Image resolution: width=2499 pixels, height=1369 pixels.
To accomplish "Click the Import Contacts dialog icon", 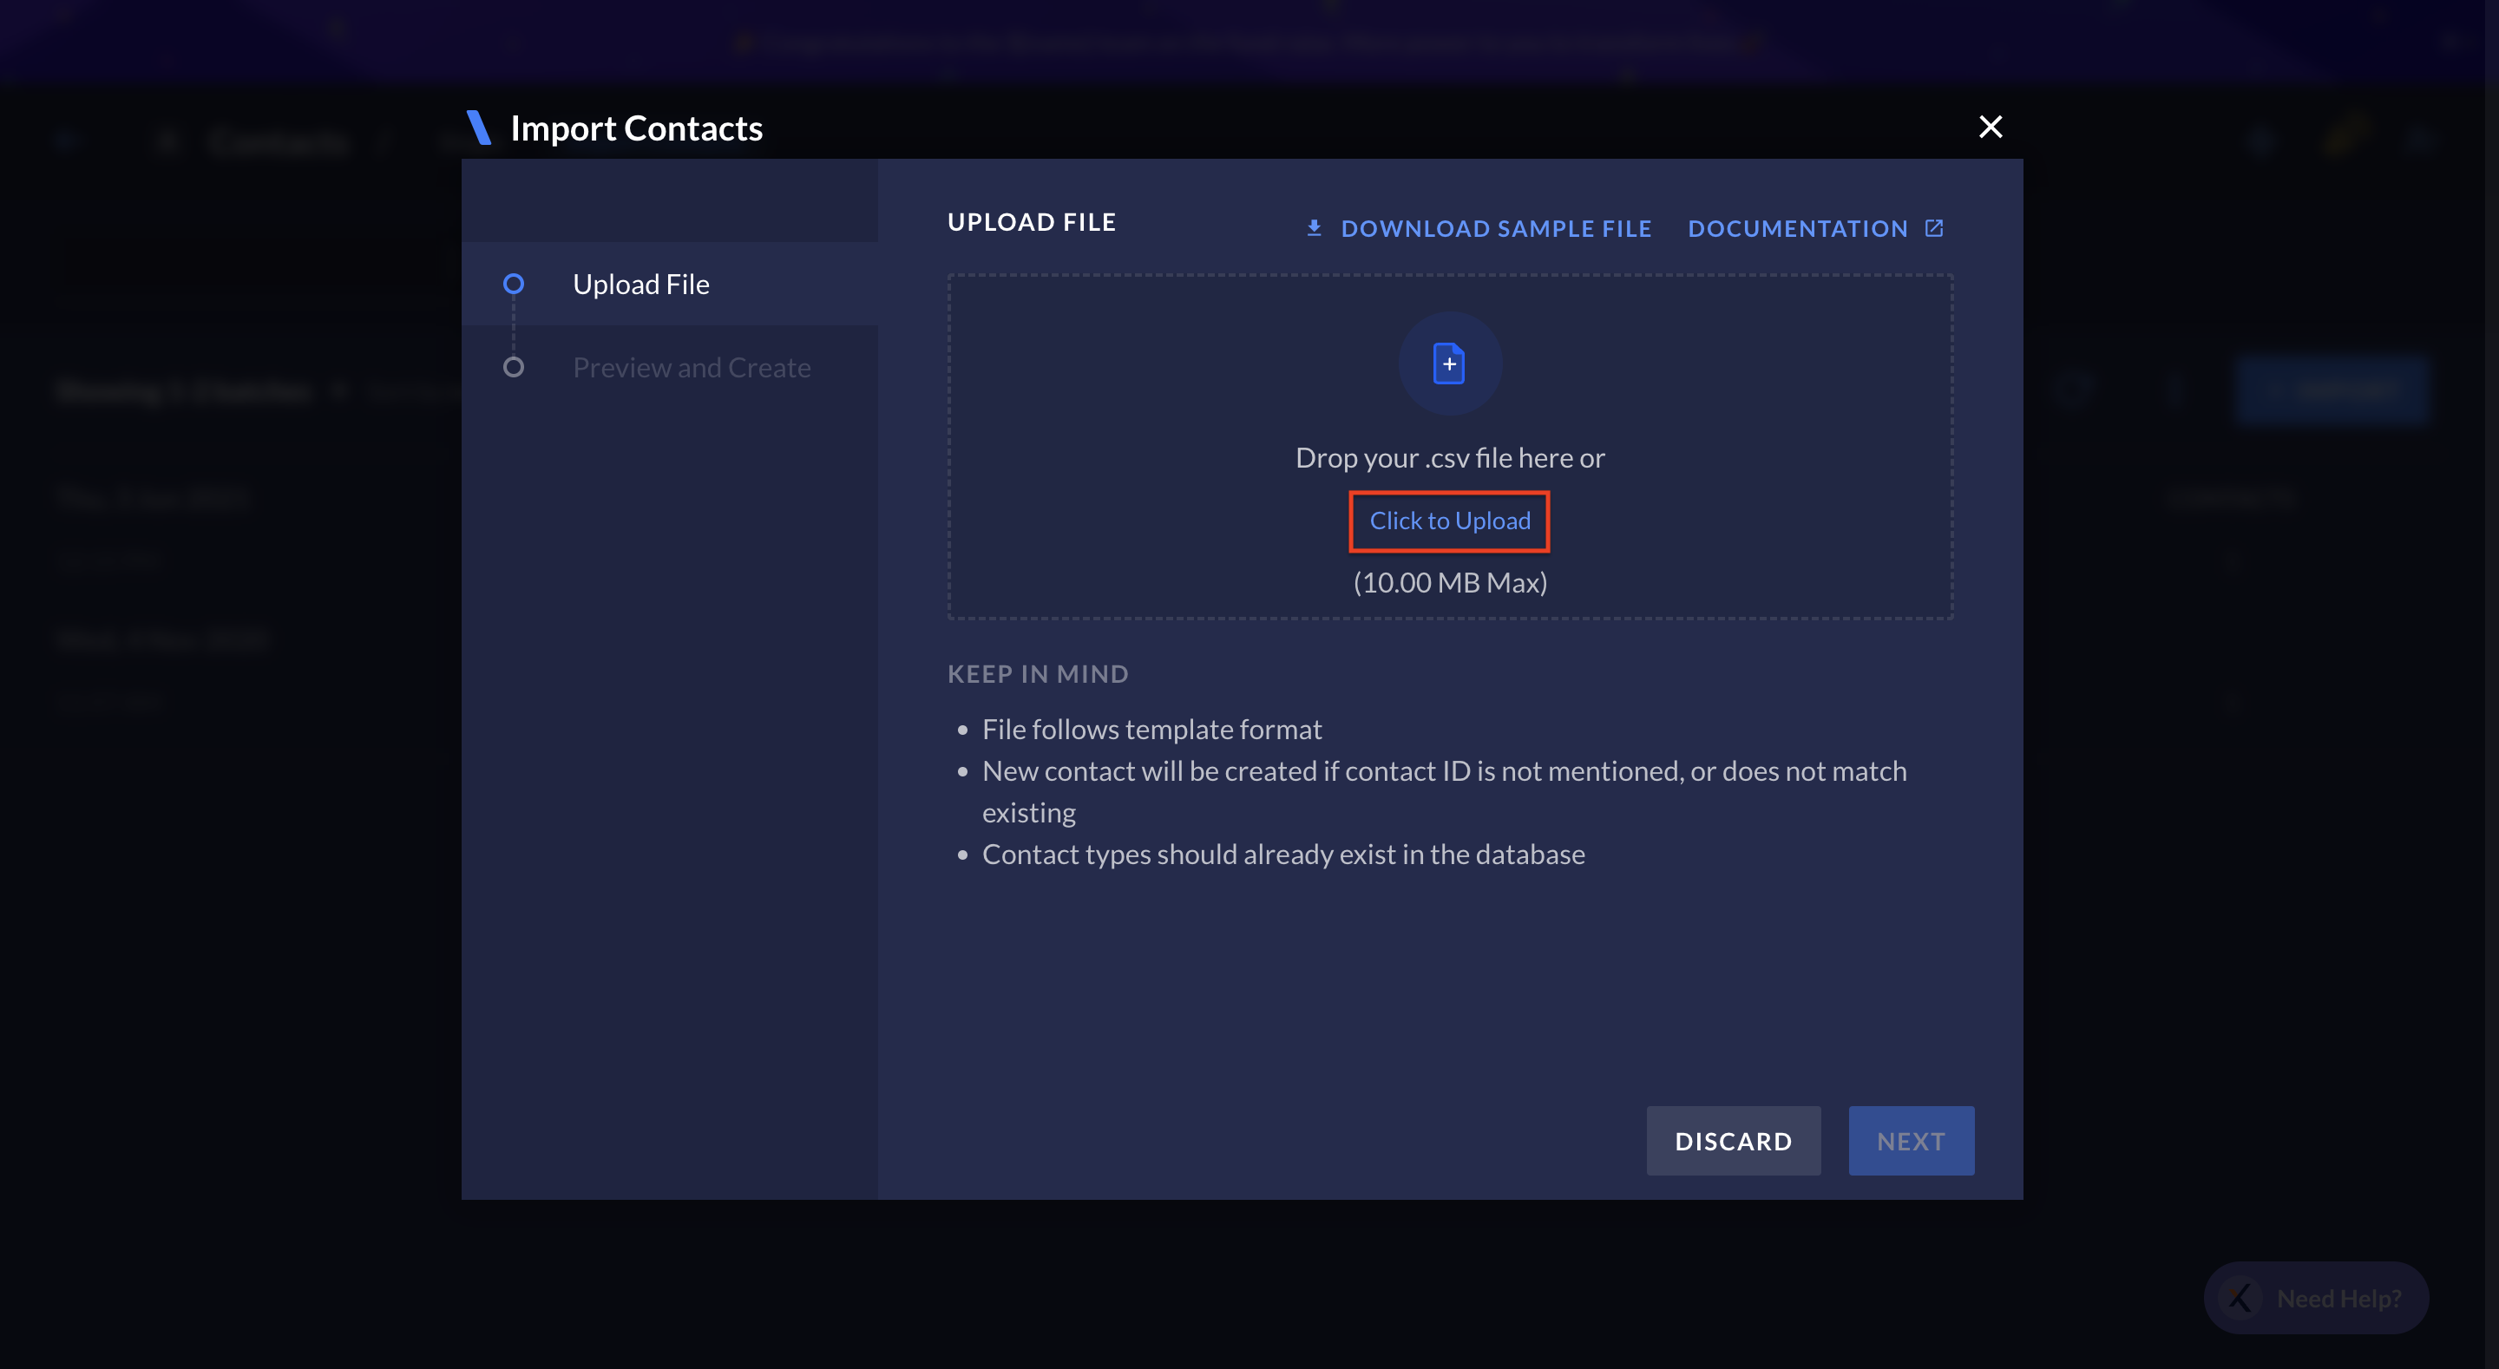I will (x=477, y=128).
